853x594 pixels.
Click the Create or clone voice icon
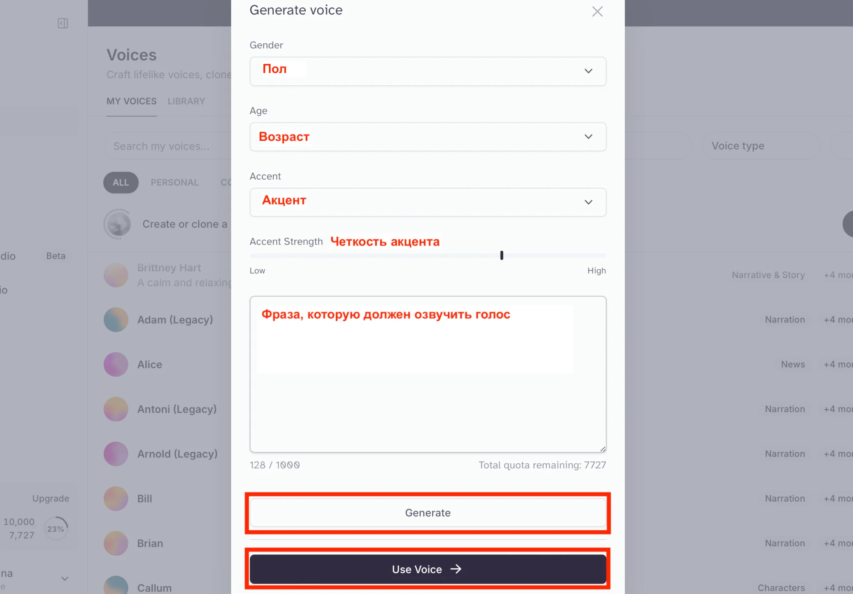[117, 224]
